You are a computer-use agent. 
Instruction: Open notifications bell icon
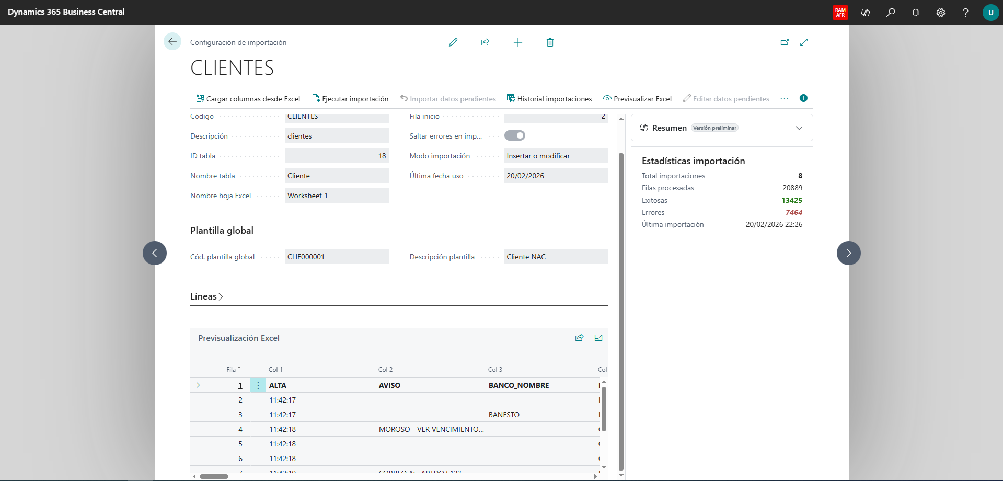pos(915,13)
